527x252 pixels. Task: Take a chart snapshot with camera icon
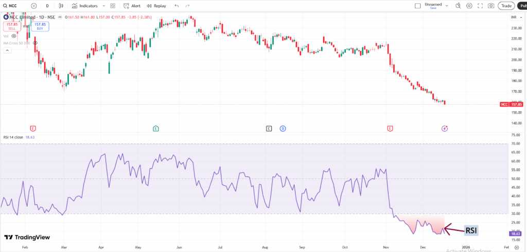coord(491,6)
